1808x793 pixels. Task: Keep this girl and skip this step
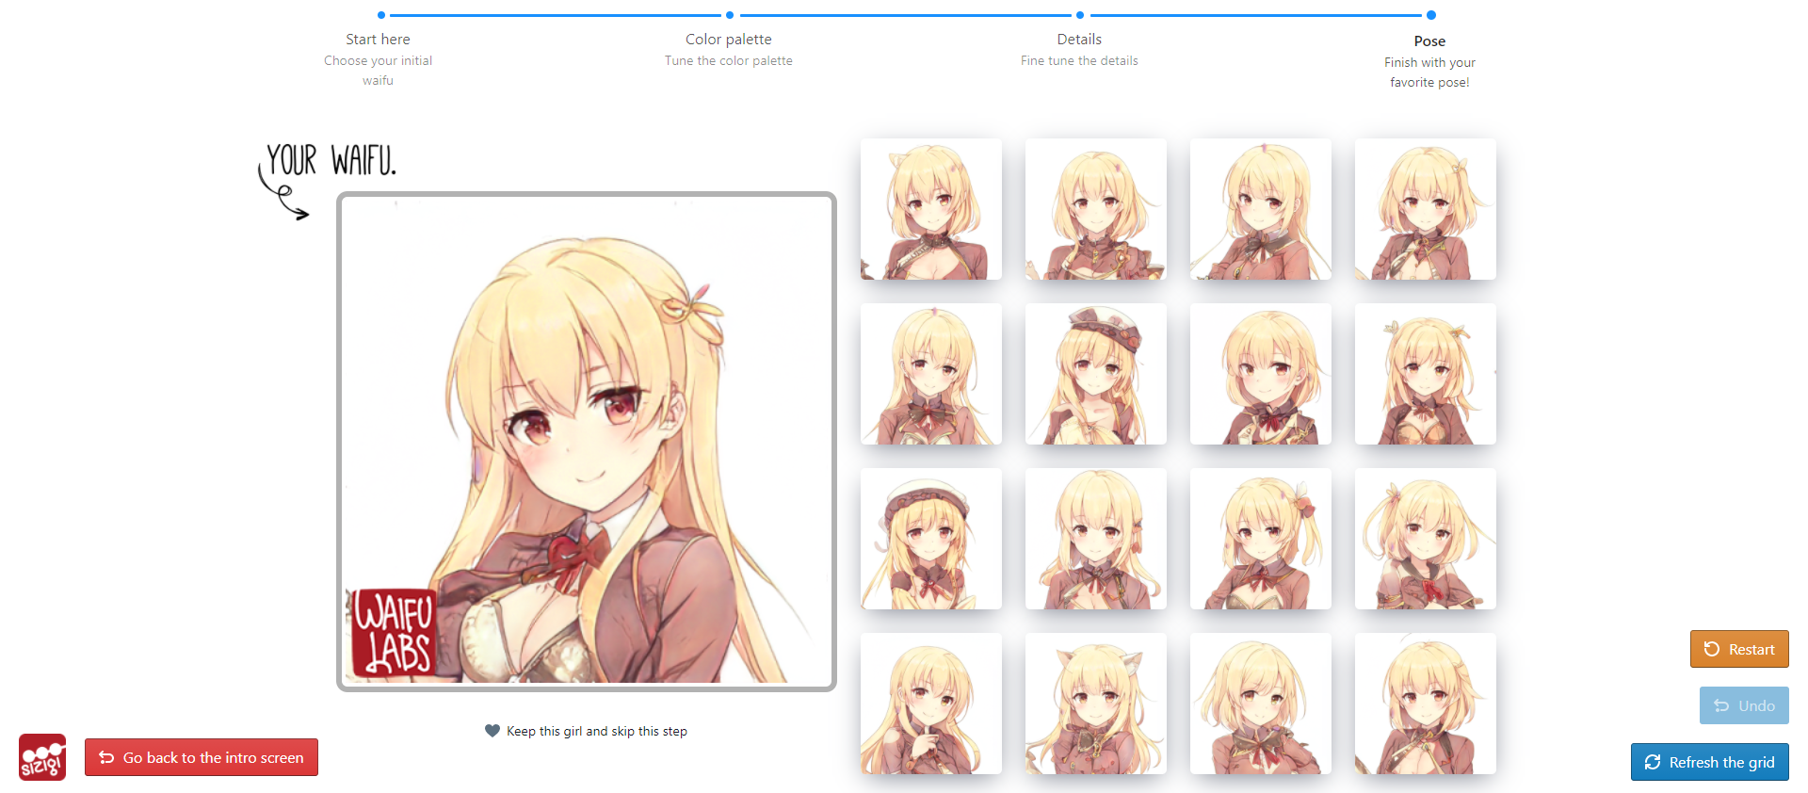tap(586, 731)
